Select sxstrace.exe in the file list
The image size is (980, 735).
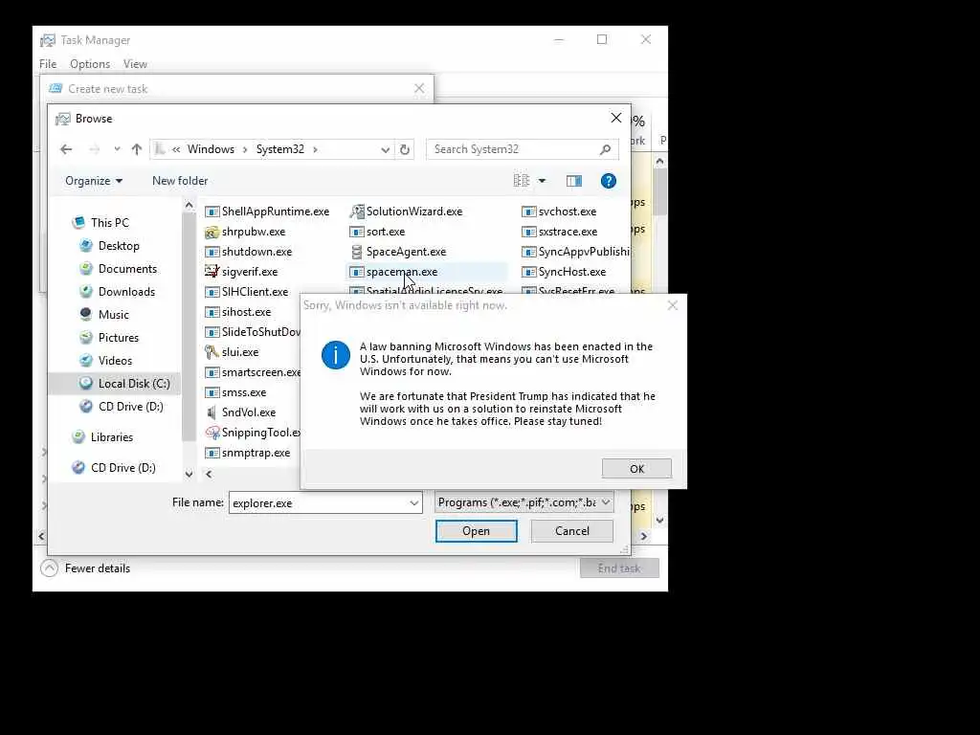click(x=568, y=232)
